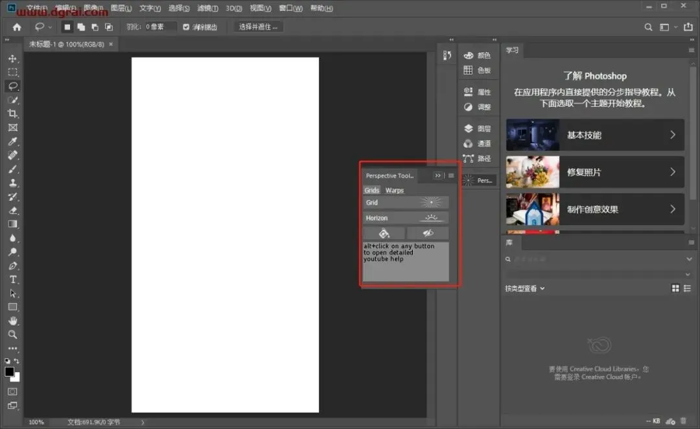Click the Share icon at top right
This screenshot has width=700, height=429.
[688, 27]
